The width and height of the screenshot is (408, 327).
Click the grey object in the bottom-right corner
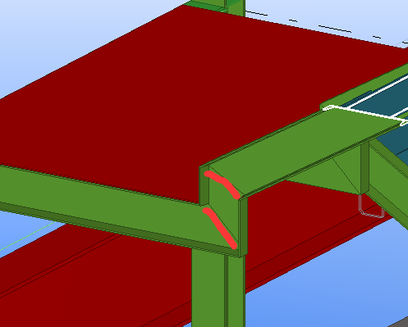coord(398,323)
